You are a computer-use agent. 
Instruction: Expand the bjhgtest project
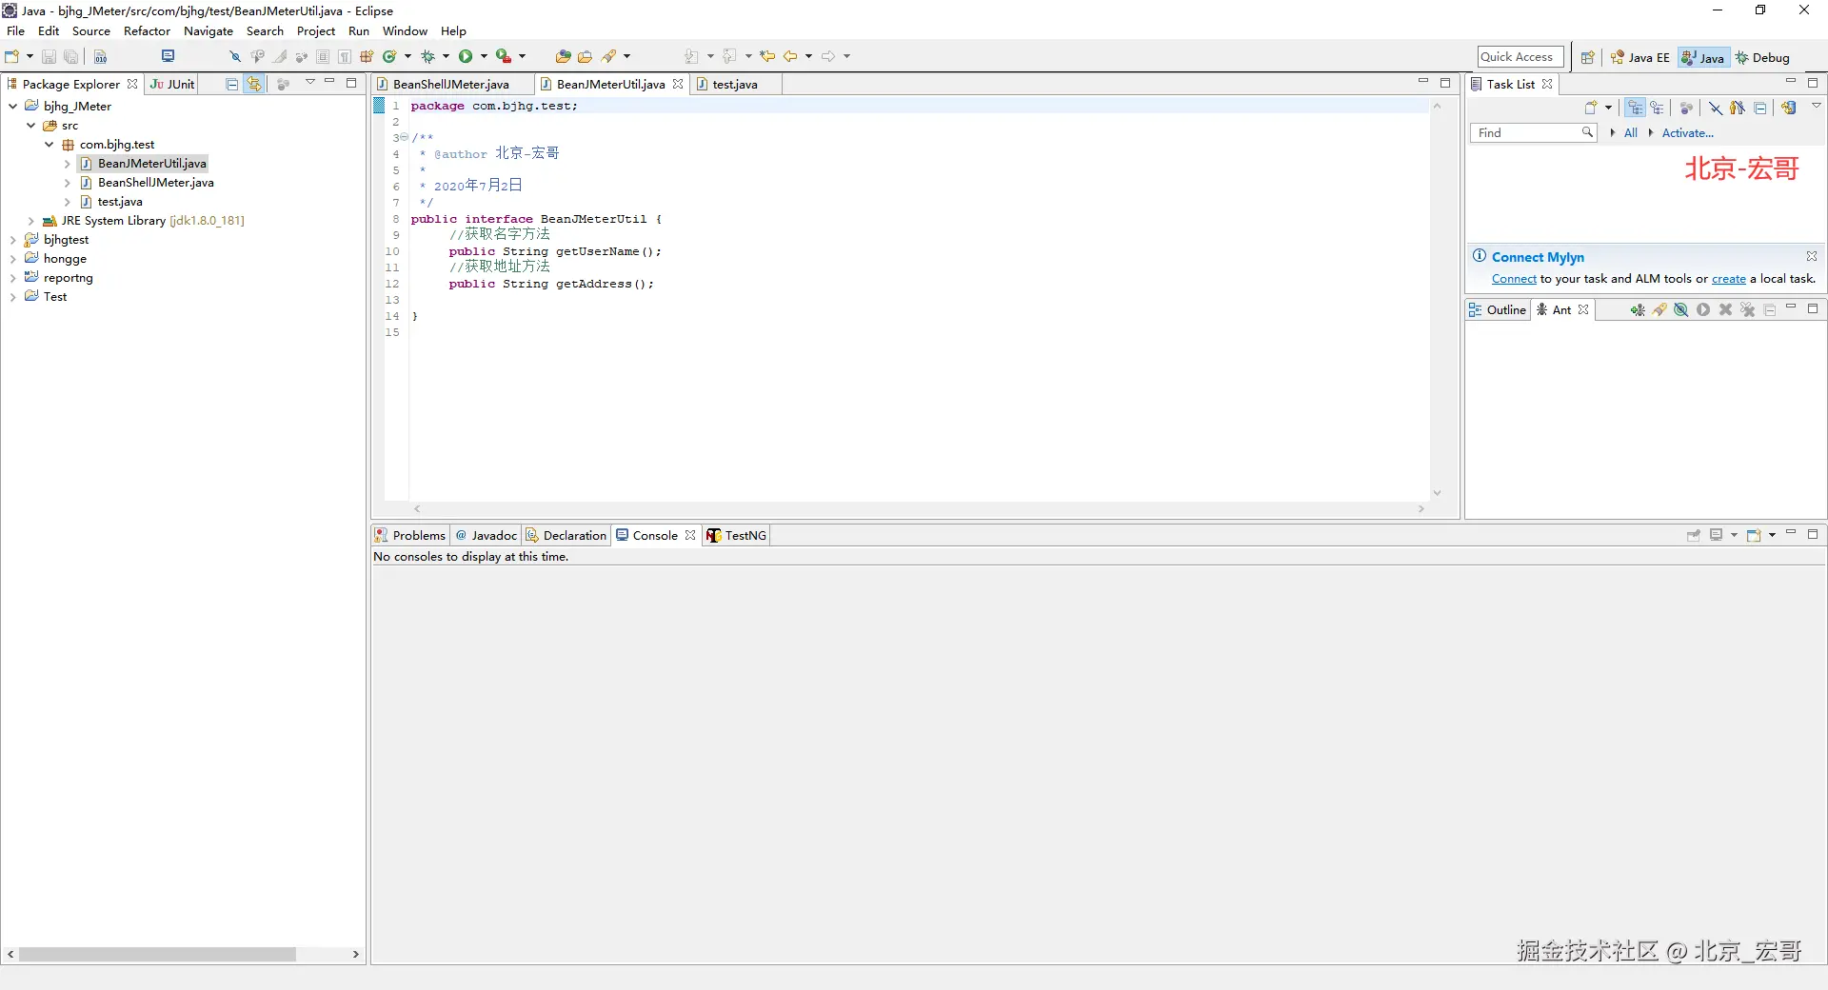coord(12,240)
